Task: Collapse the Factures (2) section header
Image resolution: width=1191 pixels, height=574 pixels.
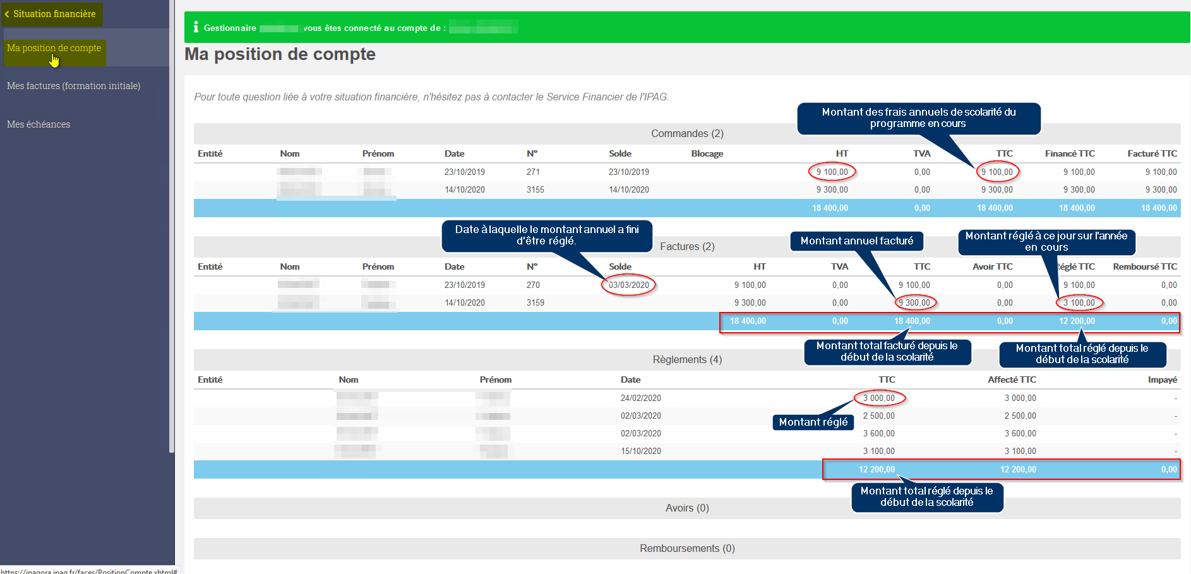Action: pos(687,246)
